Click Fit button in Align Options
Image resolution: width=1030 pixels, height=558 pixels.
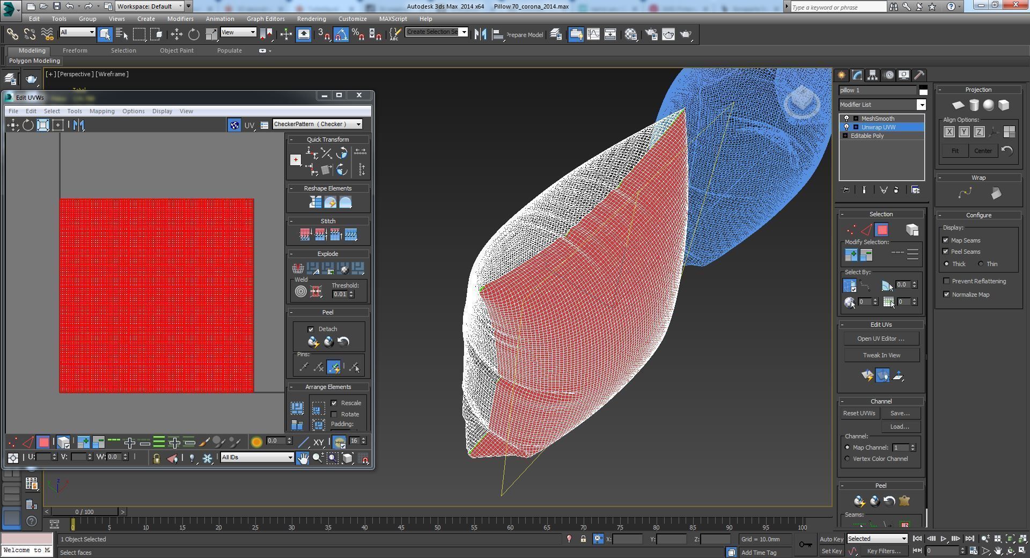pyautogui.click(x=955, y=151)
